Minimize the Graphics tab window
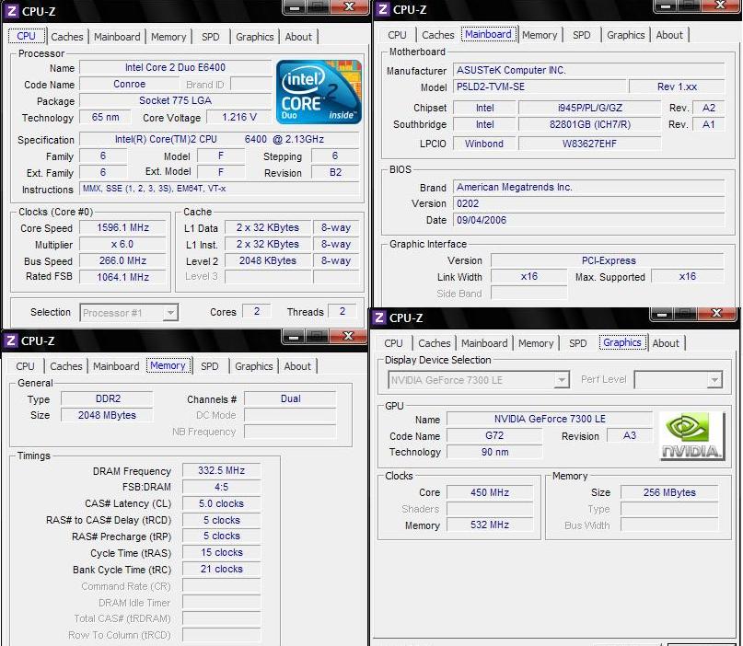This screenshot has height=646, width=743. tap(662, 314)
